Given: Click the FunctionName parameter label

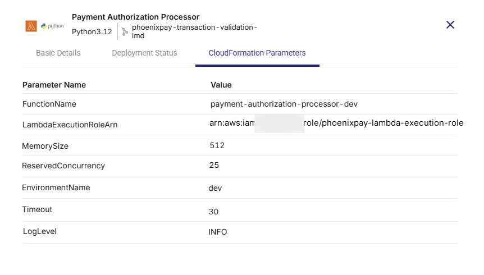Looking at the screenshot, I should click(x=49, y=104).
